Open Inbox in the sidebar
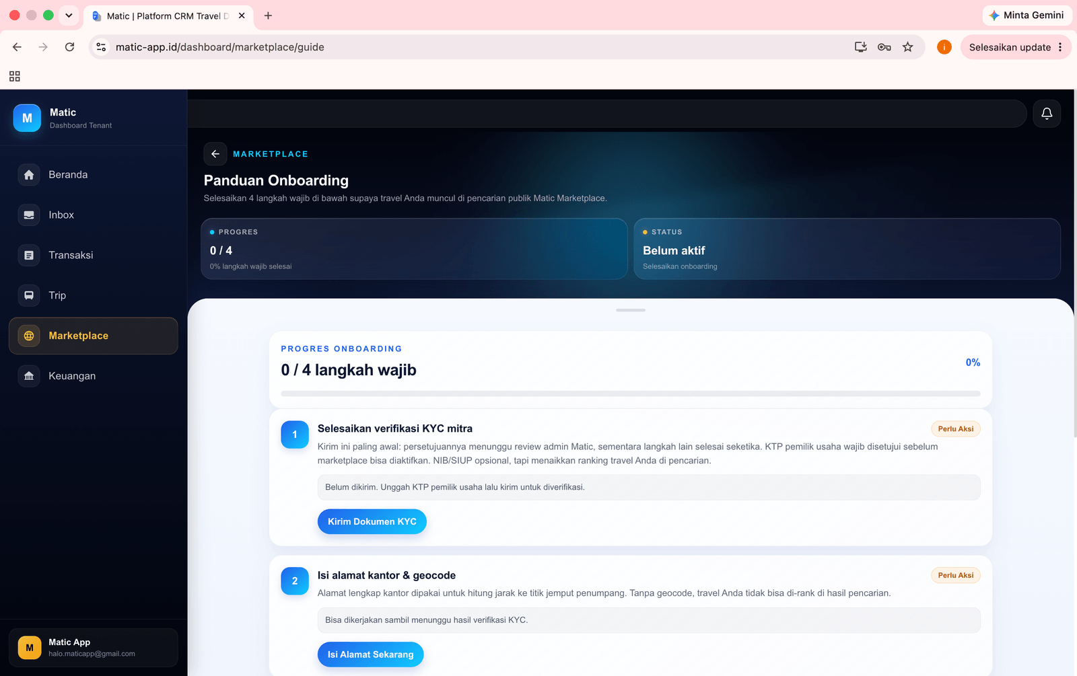The image size is (1077, 676). [x=94, y=215]
